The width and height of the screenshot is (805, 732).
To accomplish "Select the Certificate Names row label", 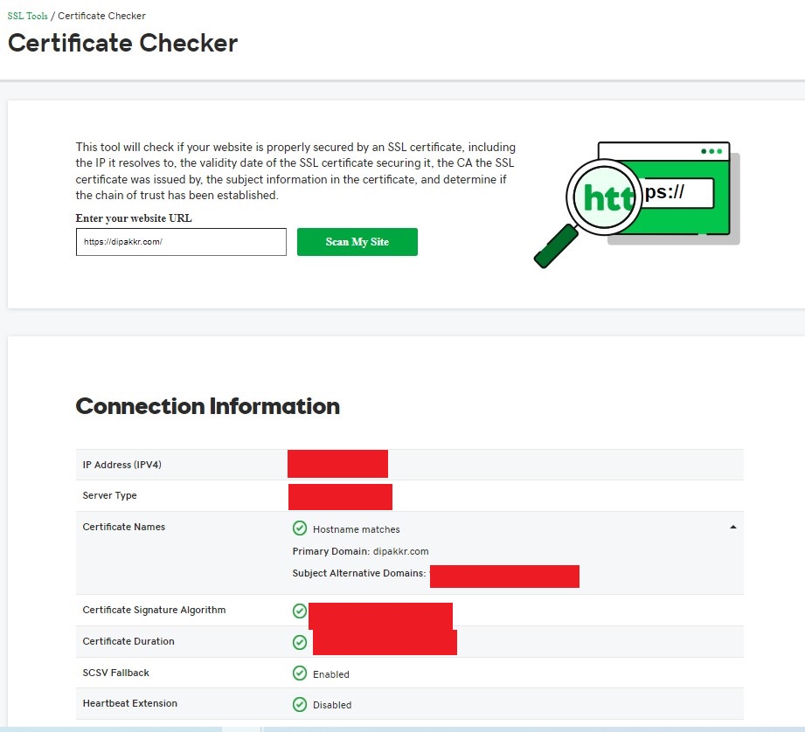I will click(x=124, y=527).
